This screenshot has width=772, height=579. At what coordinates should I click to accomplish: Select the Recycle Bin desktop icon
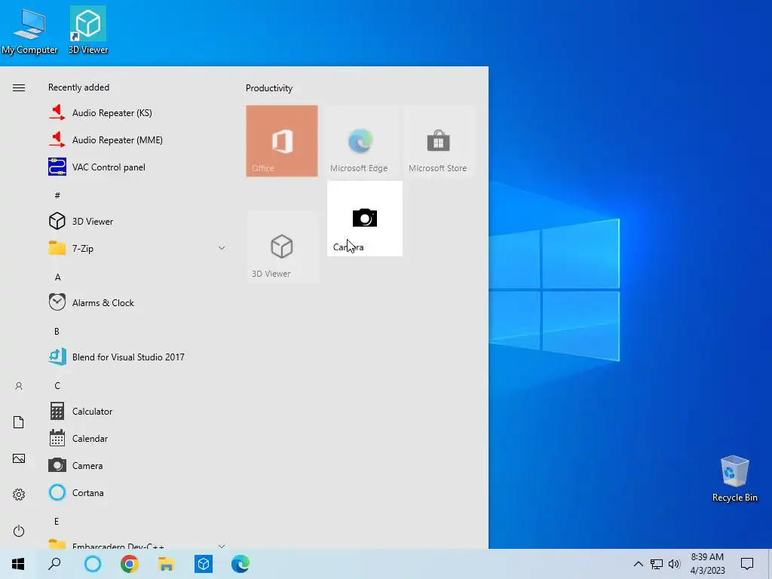click(734, 479)
